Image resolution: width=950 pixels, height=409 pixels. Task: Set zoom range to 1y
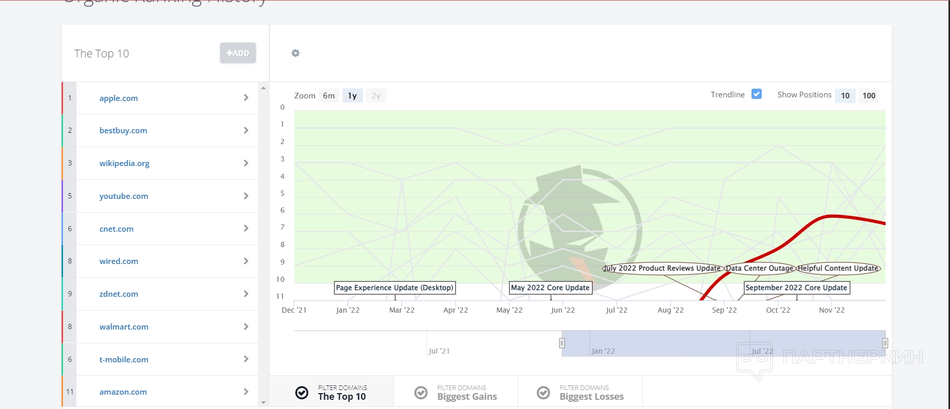352,96
